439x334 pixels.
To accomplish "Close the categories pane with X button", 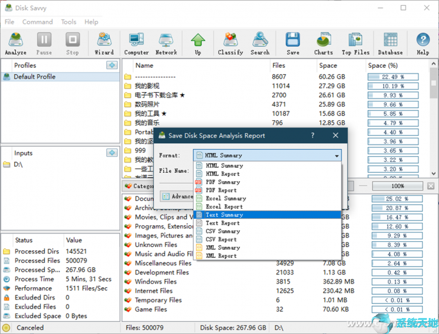I will point(431,186).
